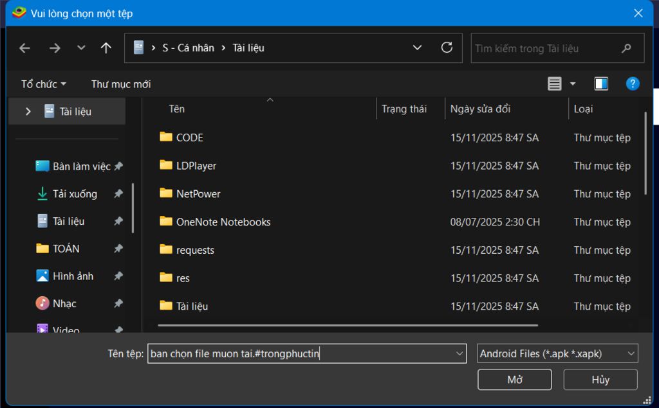
Task: Click the pin icon beside 'Tải xuống'
Action: pos(118,193)
